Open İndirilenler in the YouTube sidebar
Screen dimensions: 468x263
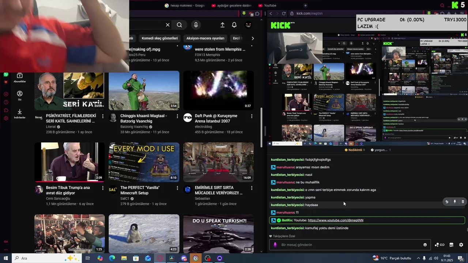20,114
